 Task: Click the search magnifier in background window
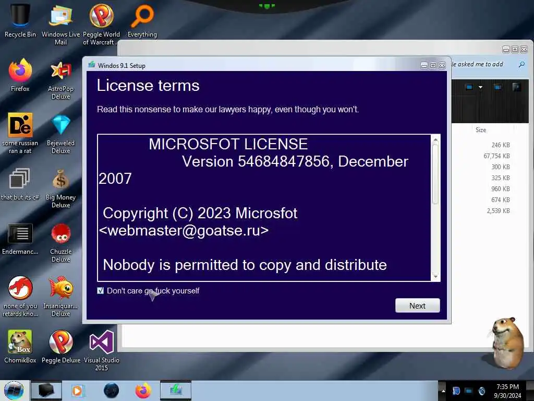pyautogui.click(x=521, y=64)
